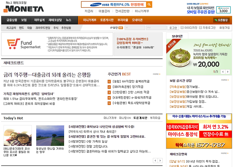Open the 금융상품 menu
233x167 pixels.
click(x=12, y=20)
